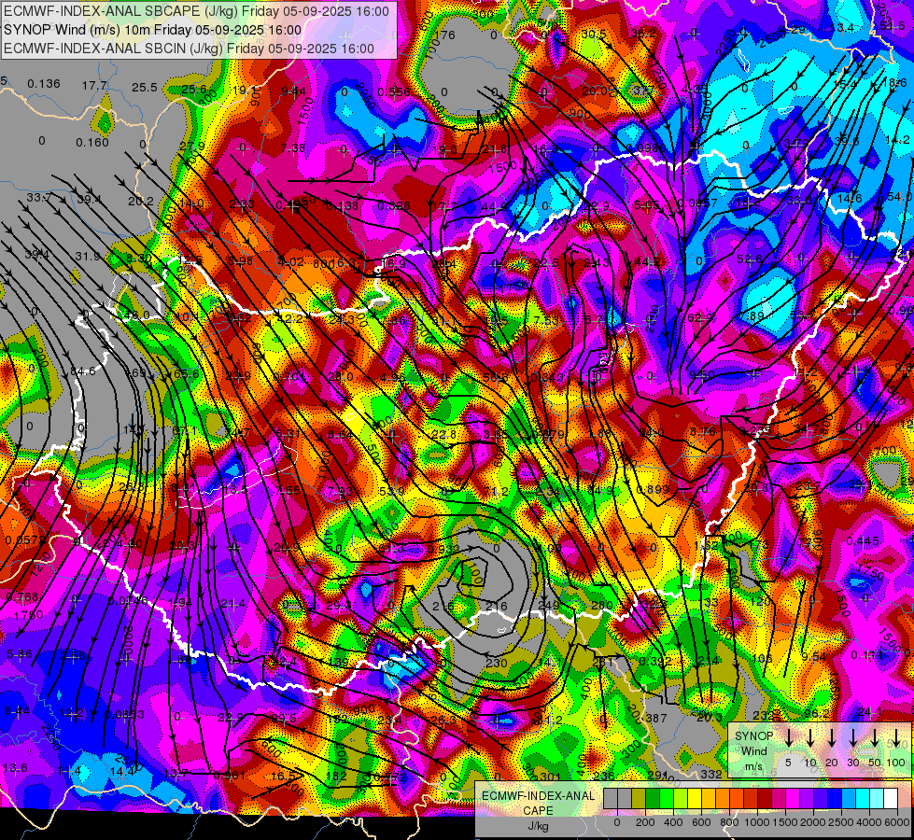Click the station value 9.44

click(293, 91)
